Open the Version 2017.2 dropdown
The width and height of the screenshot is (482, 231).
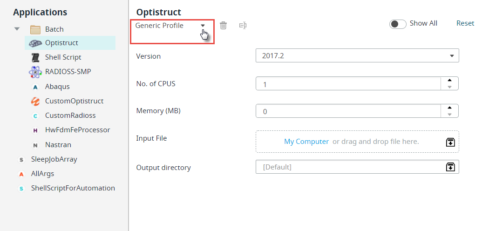click(357, 56)
